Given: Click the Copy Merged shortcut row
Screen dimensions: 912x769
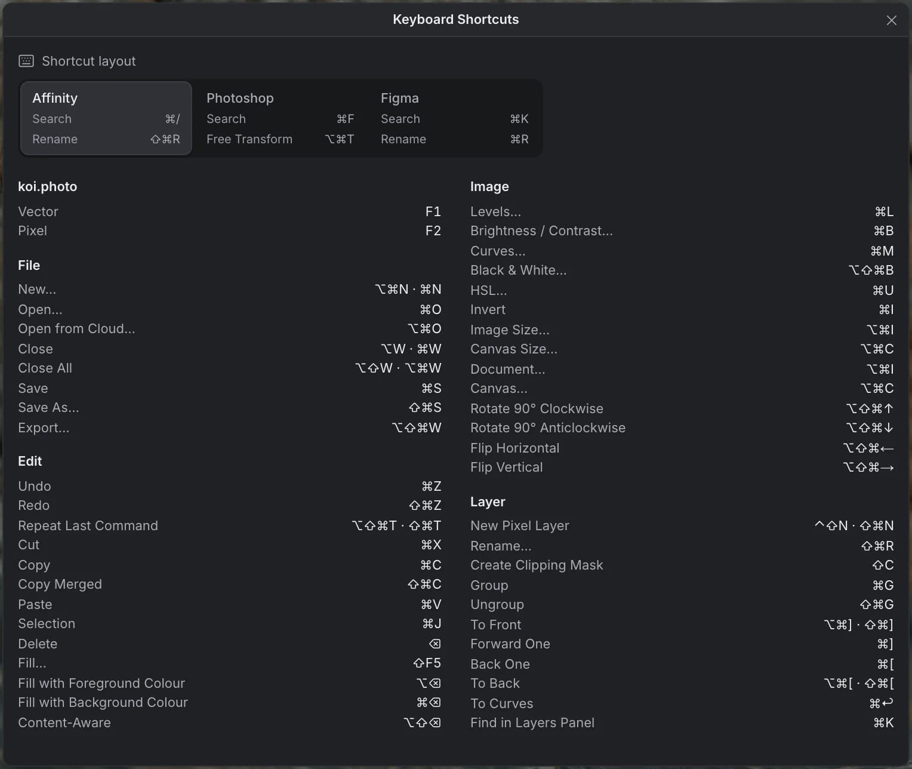Looking at the screenshot, I should (x=229, y=585).
